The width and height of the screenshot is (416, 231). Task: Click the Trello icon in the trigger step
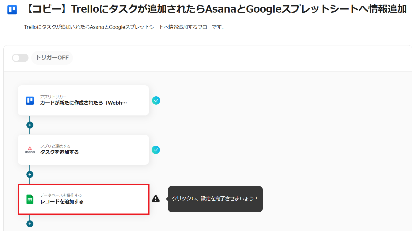pos(30,100)
